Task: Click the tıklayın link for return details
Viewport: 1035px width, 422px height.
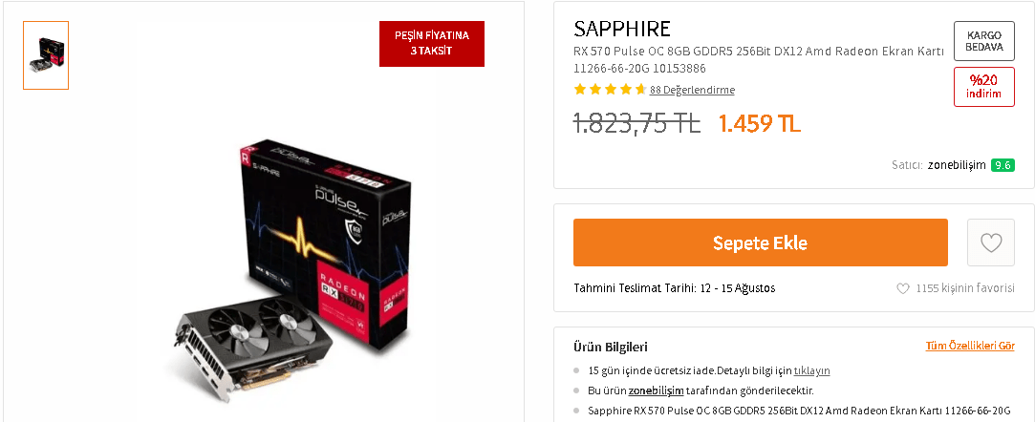Action: pyautogui.click(x=811, y=370)
